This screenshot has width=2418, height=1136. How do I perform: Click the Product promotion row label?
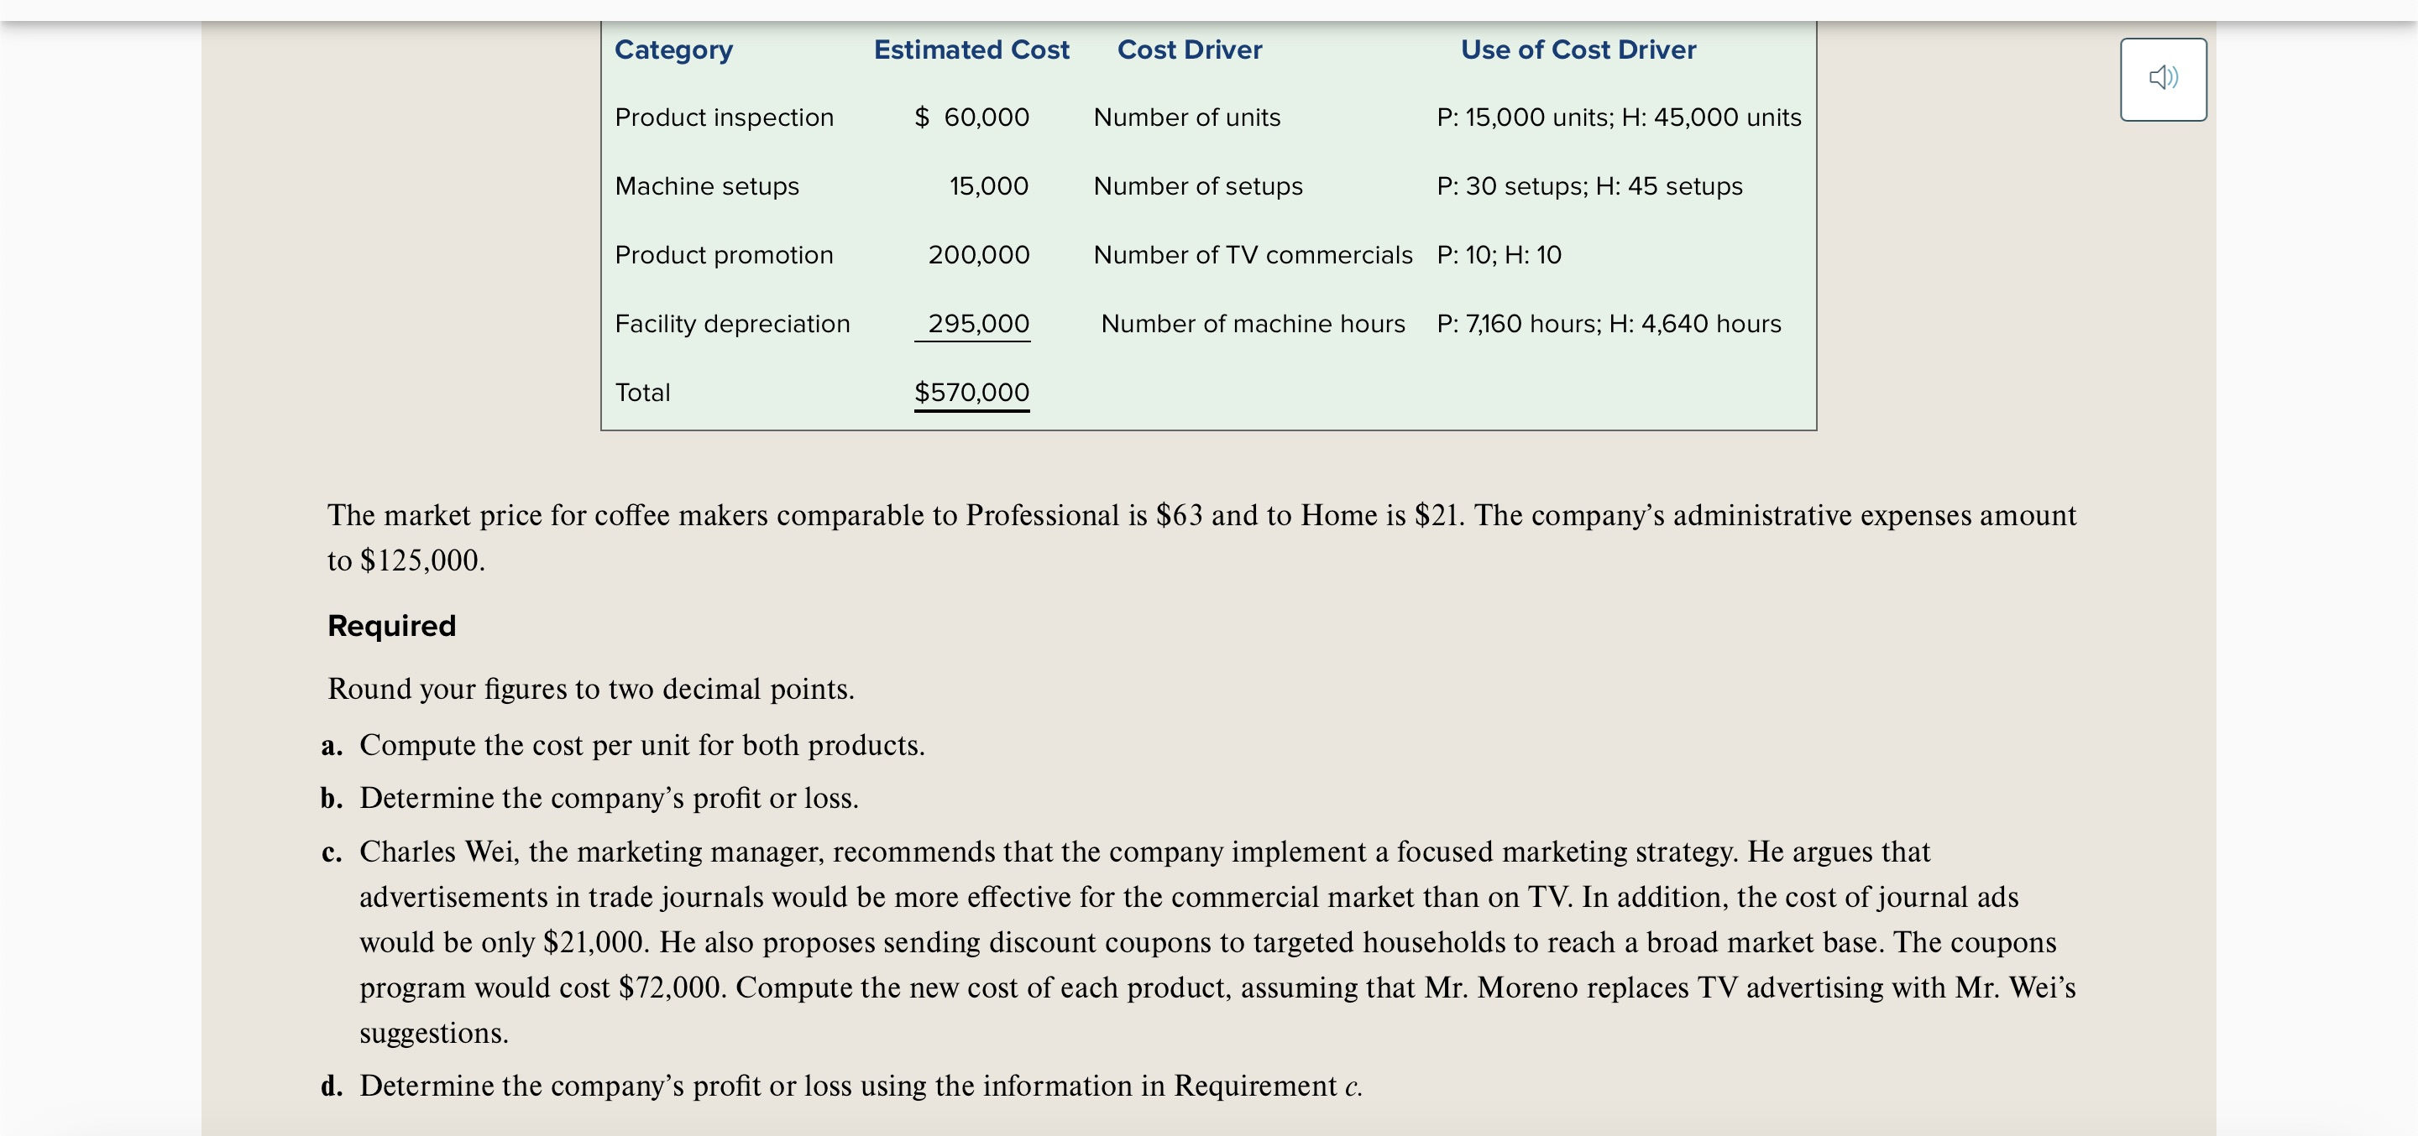tap(724, 254)
